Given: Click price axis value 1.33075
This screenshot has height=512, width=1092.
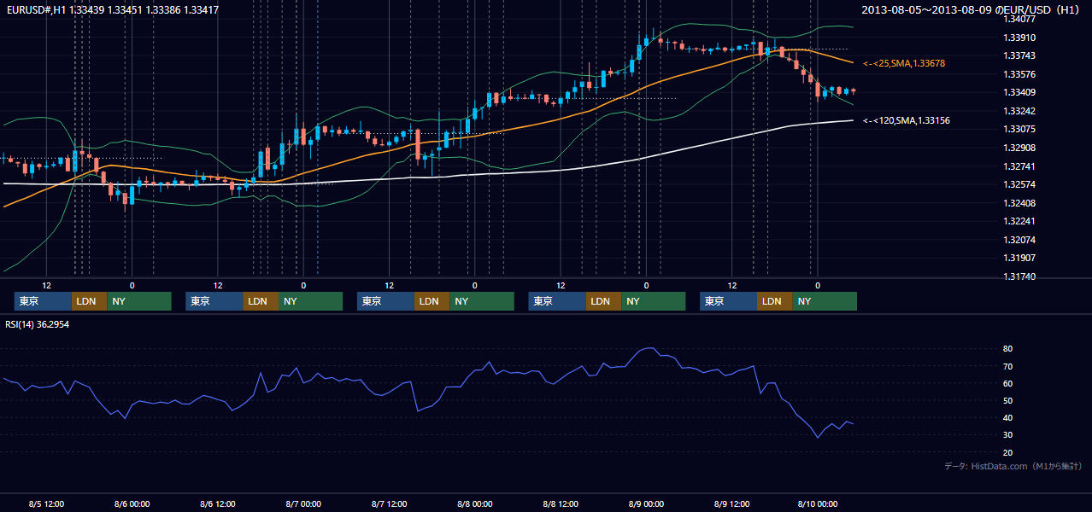Looking at the screenshot, I should click(1019, 129).
